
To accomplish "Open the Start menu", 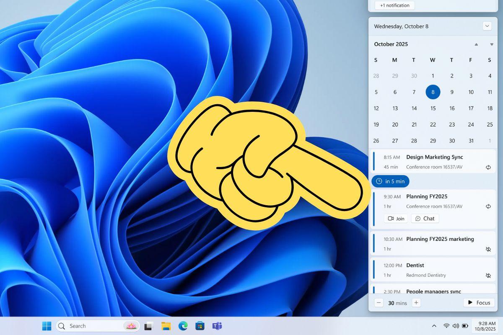I will pos(47,326).
